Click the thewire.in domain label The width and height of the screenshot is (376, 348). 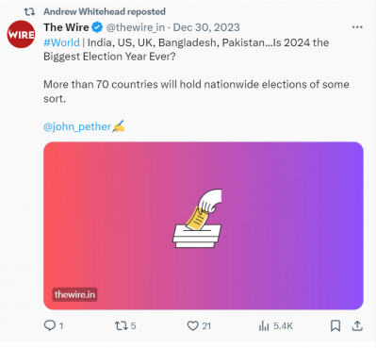74,294
